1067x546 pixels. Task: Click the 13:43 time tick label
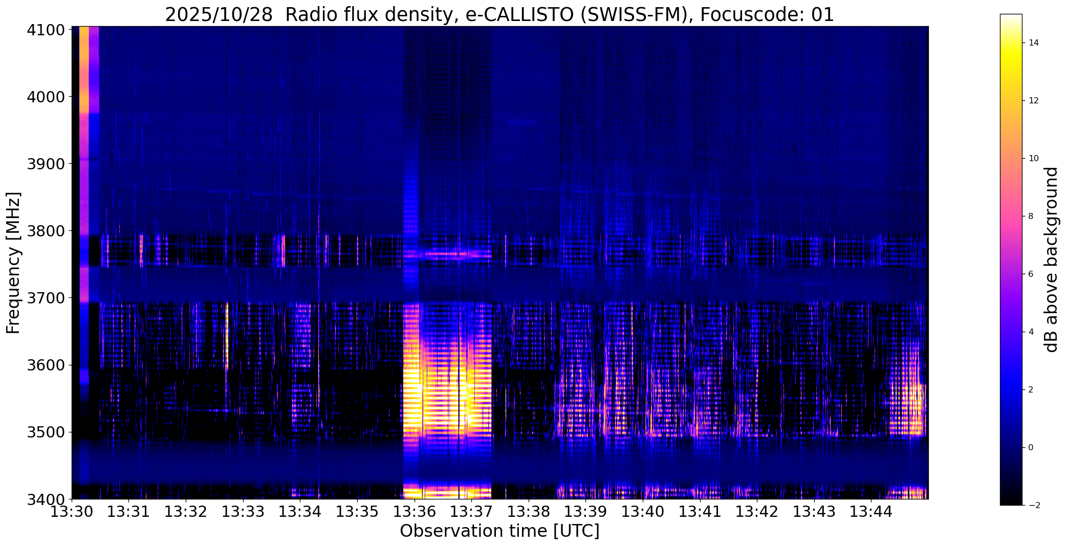click(x=815, y=512)
